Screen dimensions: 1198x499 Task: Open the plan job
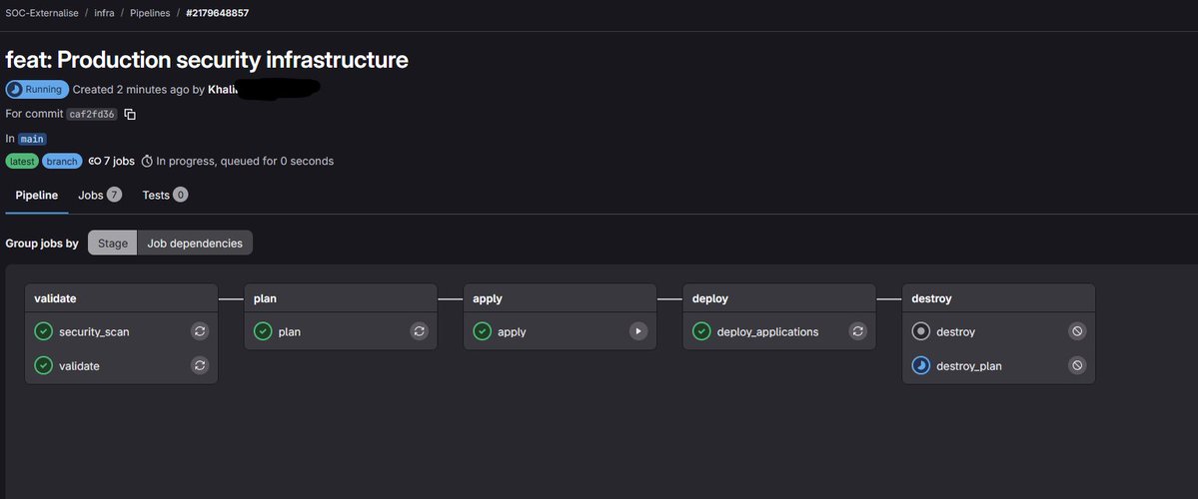coord(289,332)
